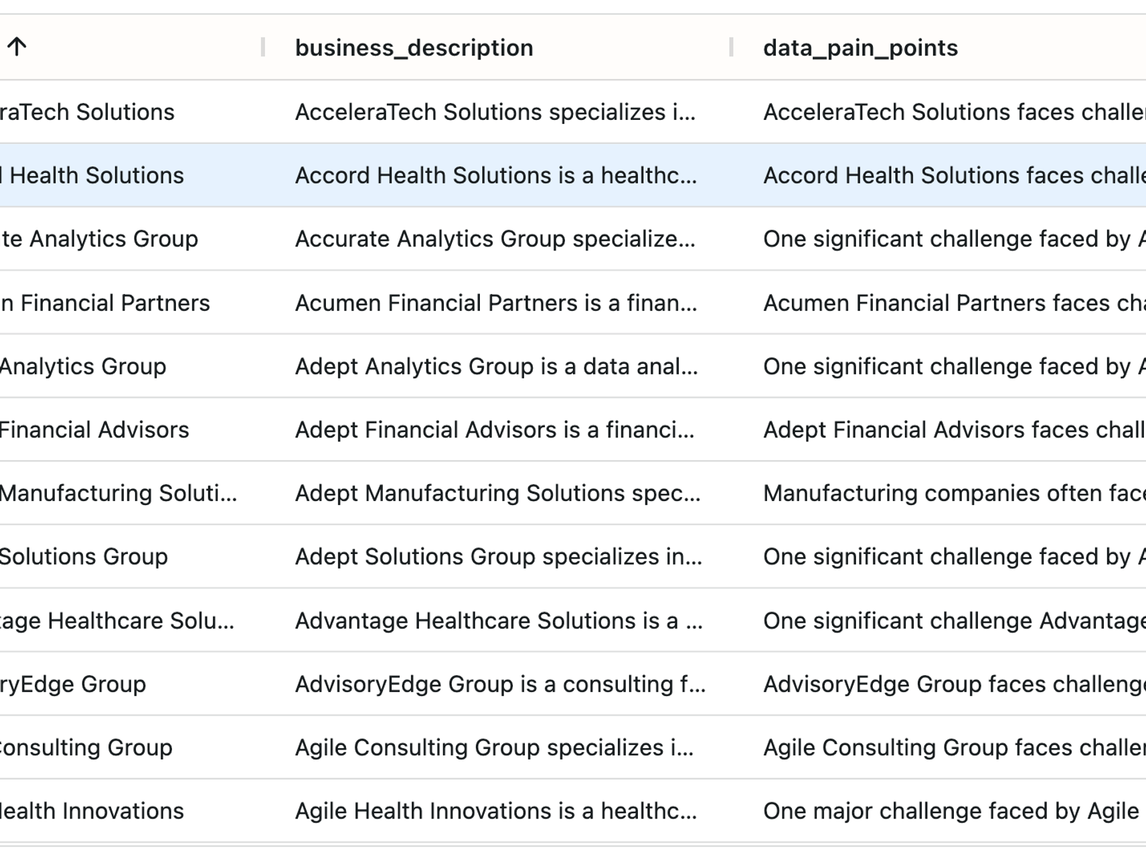Click the Agile Health Innovations description cell
The width and height of the screenshot is (1146, 860).
pos(495,811)
